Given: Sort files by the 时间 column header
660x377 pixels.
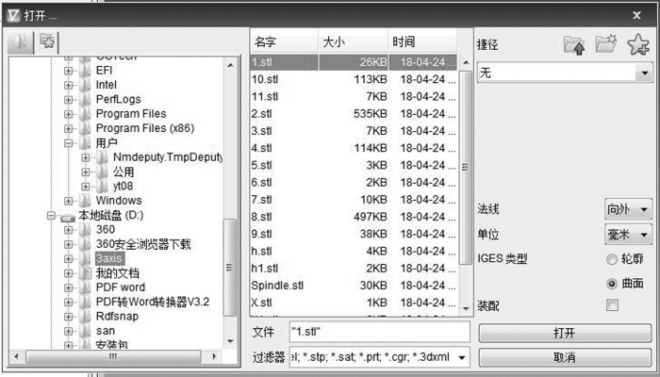Looking at the screenshot, I should (x=422, y=41).
